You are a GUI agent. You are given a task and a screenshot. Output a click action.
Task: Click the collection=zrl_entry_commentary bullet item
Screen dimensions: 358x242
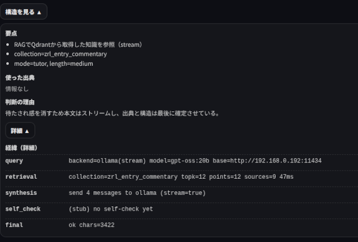click(x=60, y=54)
